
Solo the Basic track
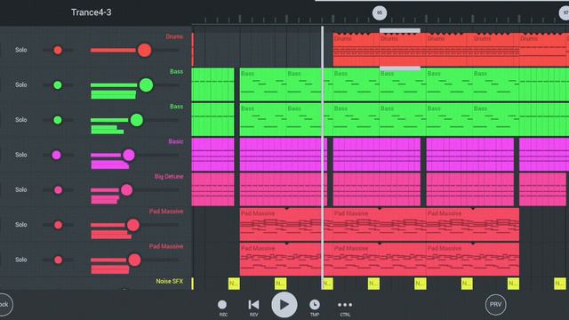[21, 155]
